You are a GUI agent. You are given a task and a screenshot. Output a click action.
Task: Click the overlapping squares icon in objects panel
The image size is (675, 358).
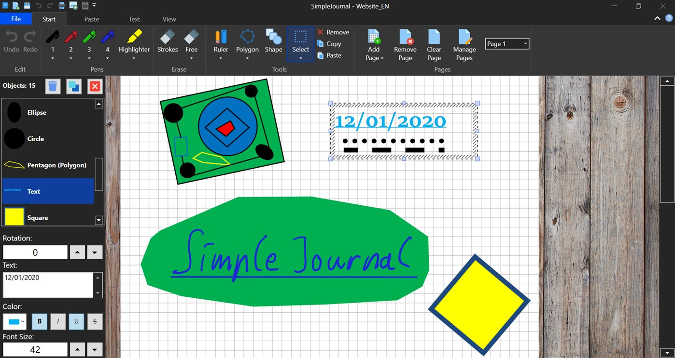click(74, 86)
